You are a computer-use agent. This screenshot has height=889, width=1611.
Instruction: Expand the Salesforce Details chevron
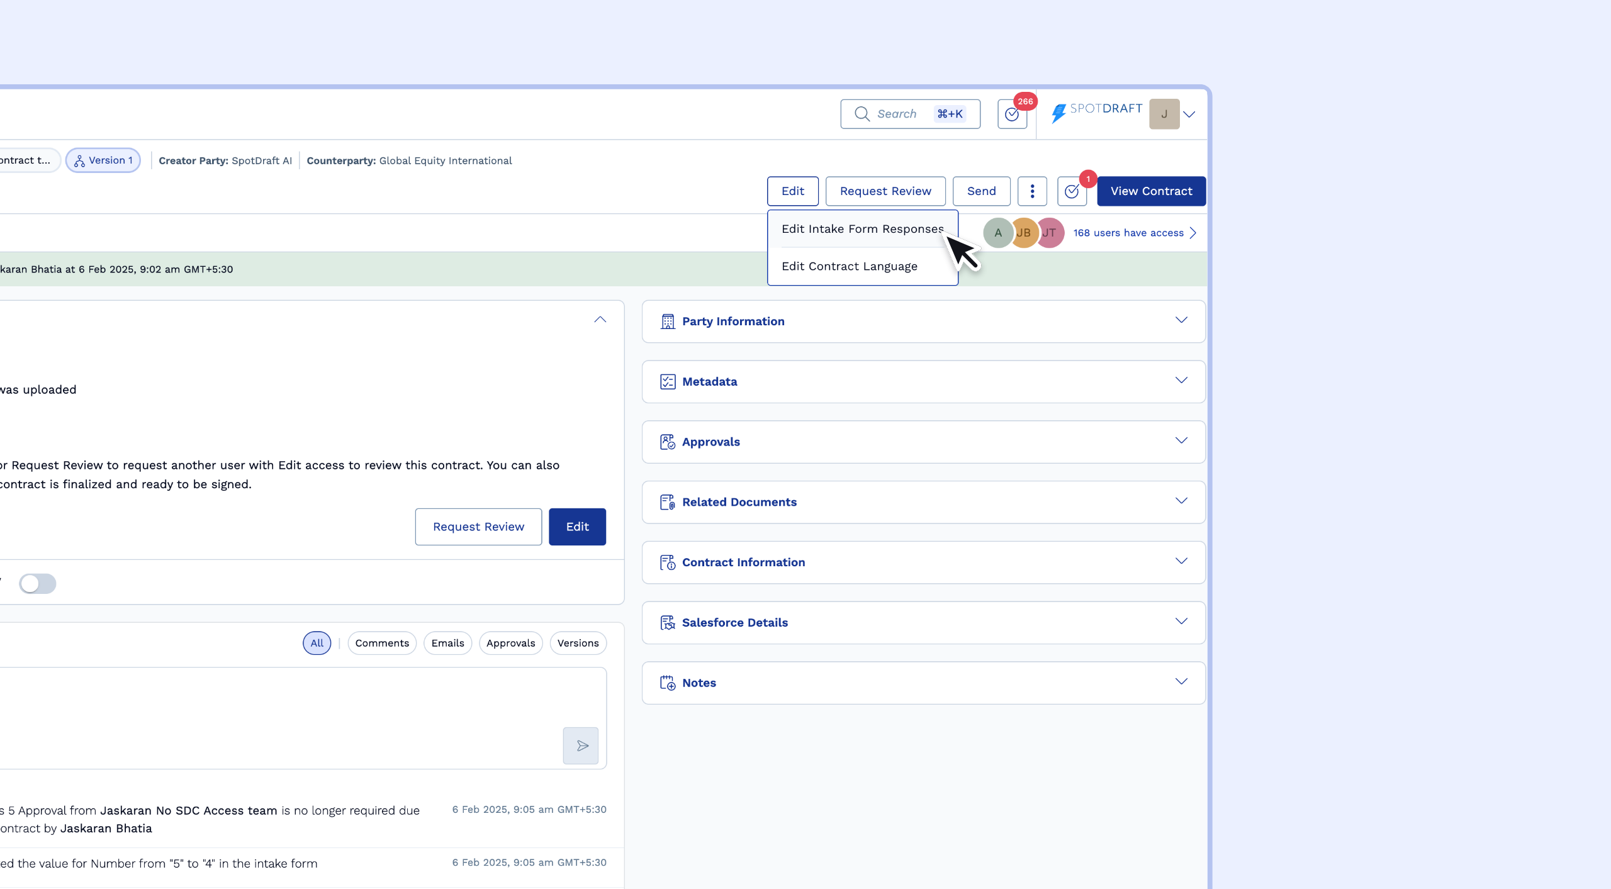[1181, 622]
